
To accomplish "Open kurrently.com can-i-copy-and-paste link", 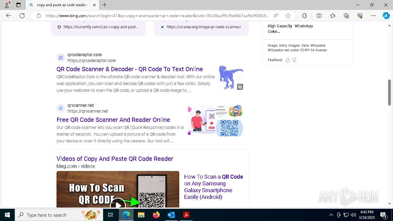I will [101, 27].
